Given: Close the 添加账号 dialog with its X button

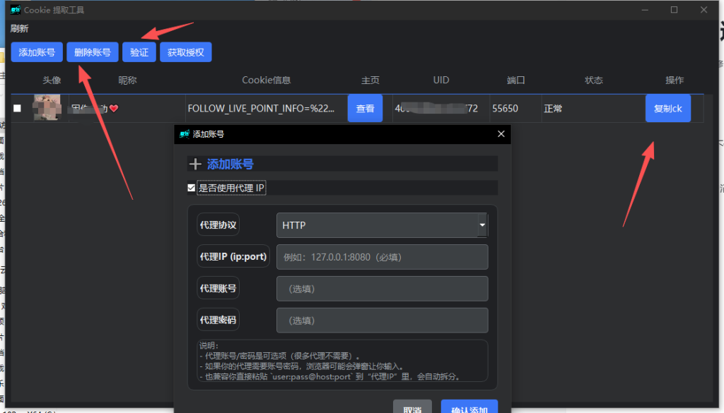Looking at the screenshot, I should pyautogui.click(x=501, y=133).
